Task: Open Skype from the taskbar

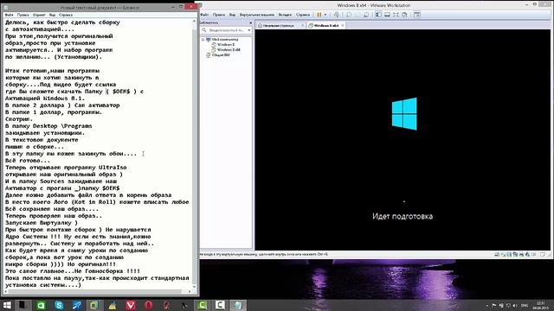Action: point(59,305)
